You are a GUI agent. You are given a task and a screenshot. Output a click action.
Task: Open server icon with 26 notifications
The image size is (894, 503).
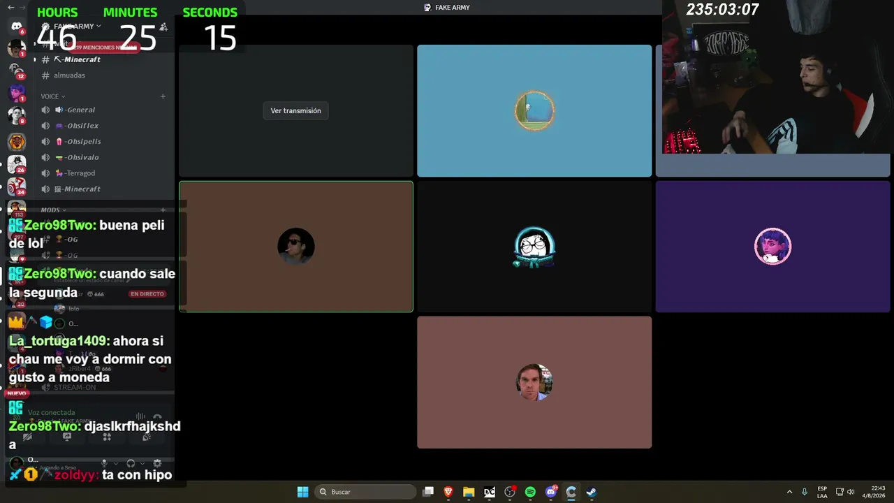(16, 164)
